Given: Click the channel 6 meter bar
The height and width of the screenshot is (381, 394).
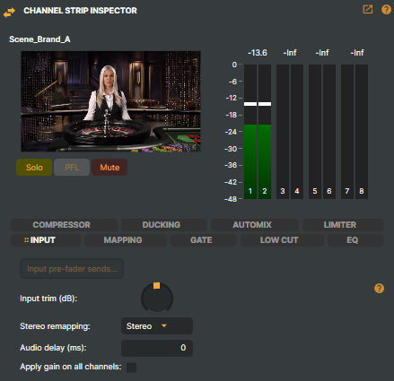Looking at the screenshot, I should pyautogui.click(x=329, y=132).
